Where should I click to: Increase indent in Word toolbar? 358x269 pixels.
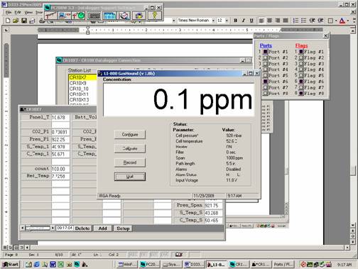[320, 21]
